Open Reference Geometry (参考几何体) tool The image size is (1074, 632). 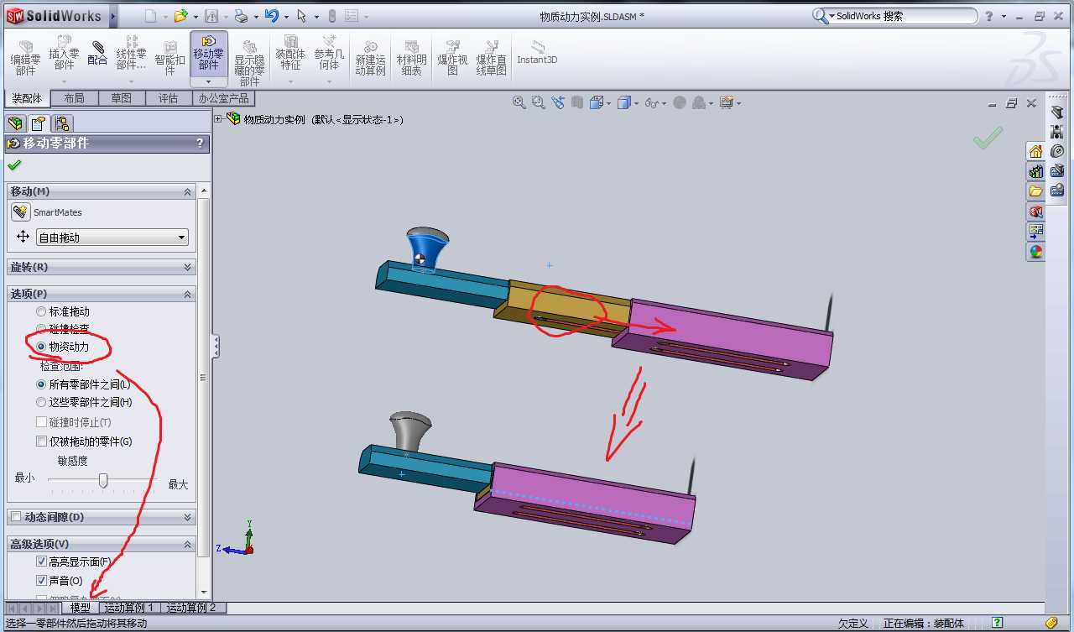click(330, 54)
